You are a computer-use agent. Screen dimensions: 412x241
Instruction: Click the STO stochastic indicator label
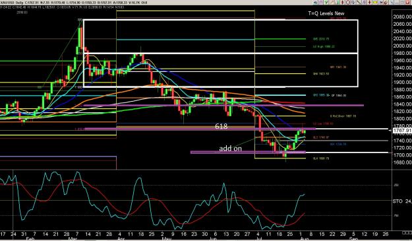coord(397,201)
